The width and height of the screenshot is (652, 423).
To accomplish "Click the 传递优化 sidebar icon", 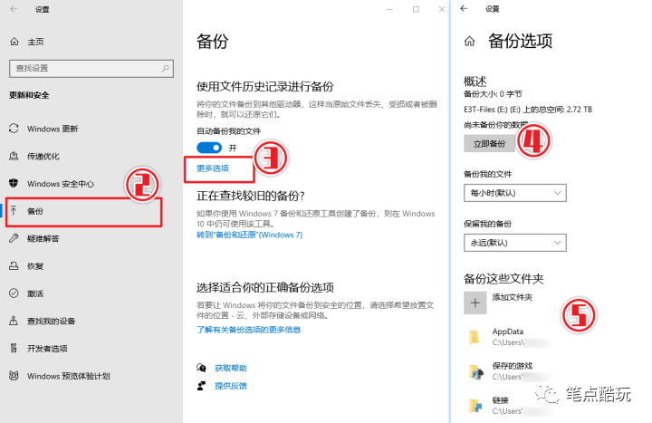I will click(14, 156).
